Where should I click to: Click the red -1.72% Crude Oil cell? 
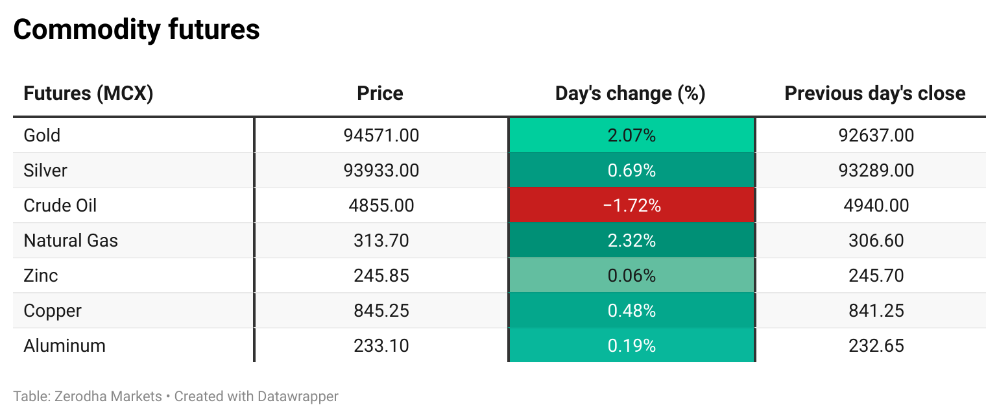[631, 206]
